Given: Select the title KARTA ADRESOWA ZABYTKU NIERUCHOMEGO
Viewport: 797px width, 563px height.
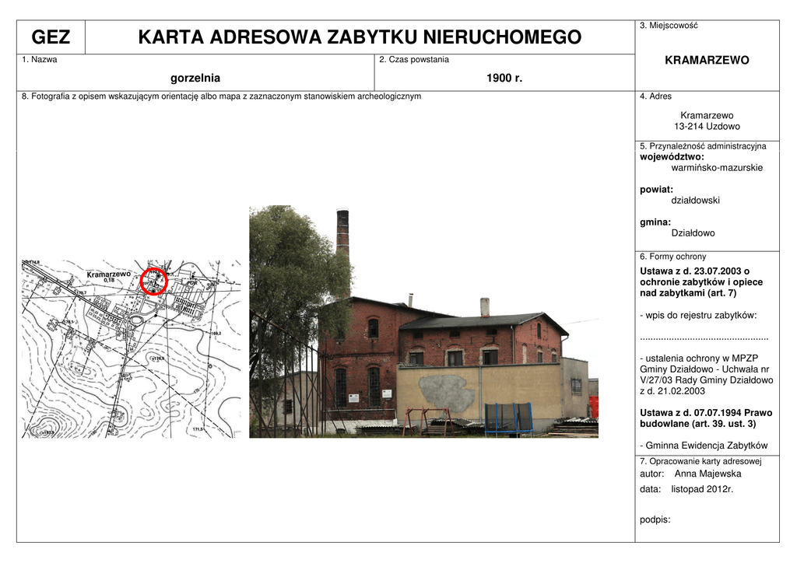Looking at the screenshot, I should [x=359, y=37].
